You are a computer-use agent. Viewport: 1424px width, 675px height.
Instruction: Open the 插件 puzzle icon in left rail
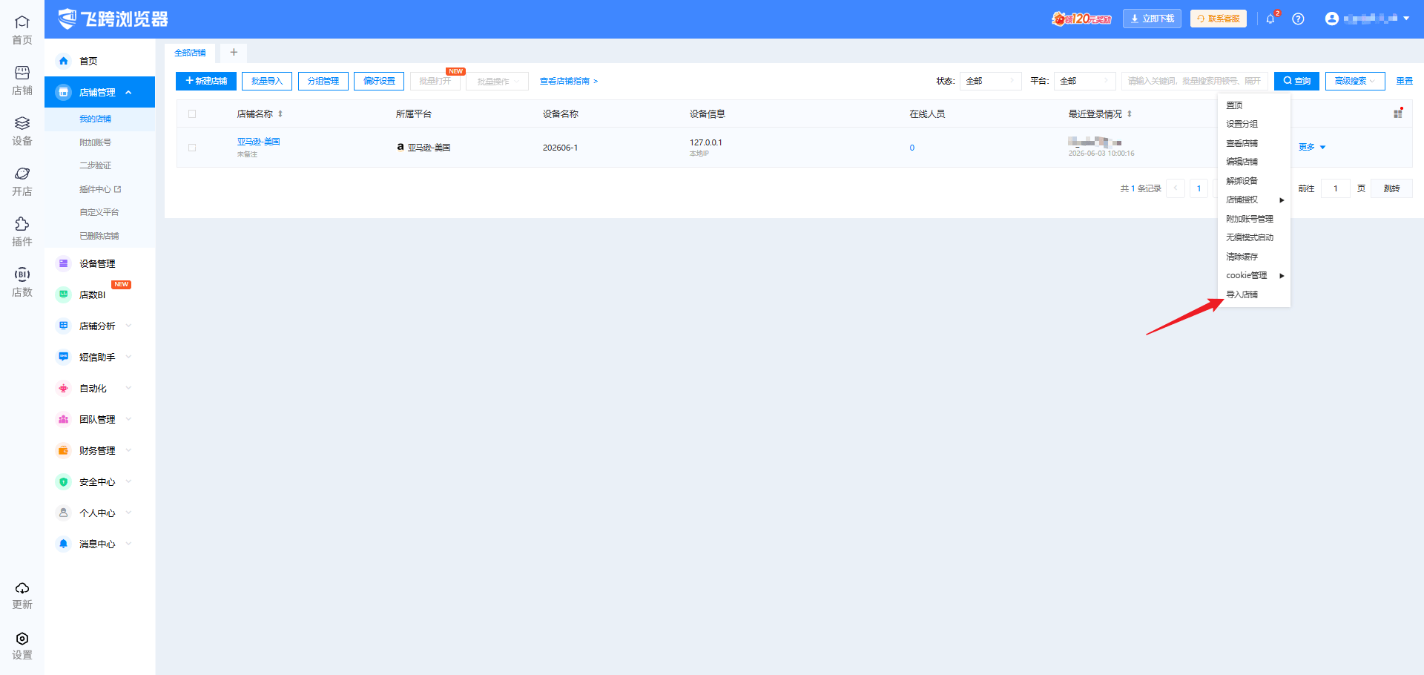[x=22, y=224]
